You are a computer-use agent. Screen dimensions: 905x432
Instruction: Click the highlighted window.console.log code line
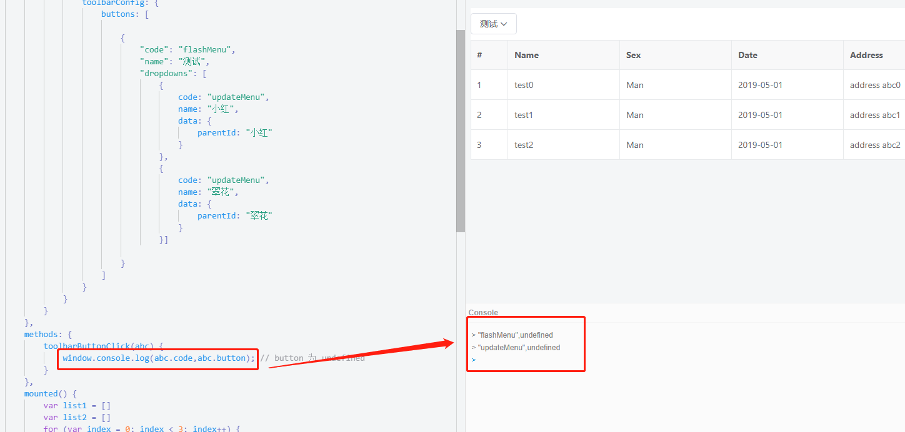[x=156, y=358]
